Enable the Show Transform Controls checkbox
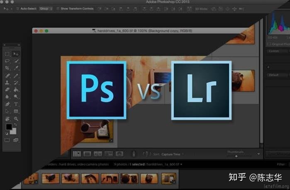 point(58,9)
